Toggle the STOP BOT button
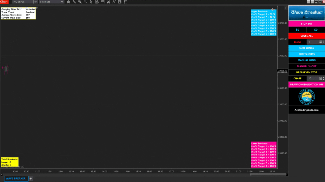This screenshot has height=182, width=325. 307,24
